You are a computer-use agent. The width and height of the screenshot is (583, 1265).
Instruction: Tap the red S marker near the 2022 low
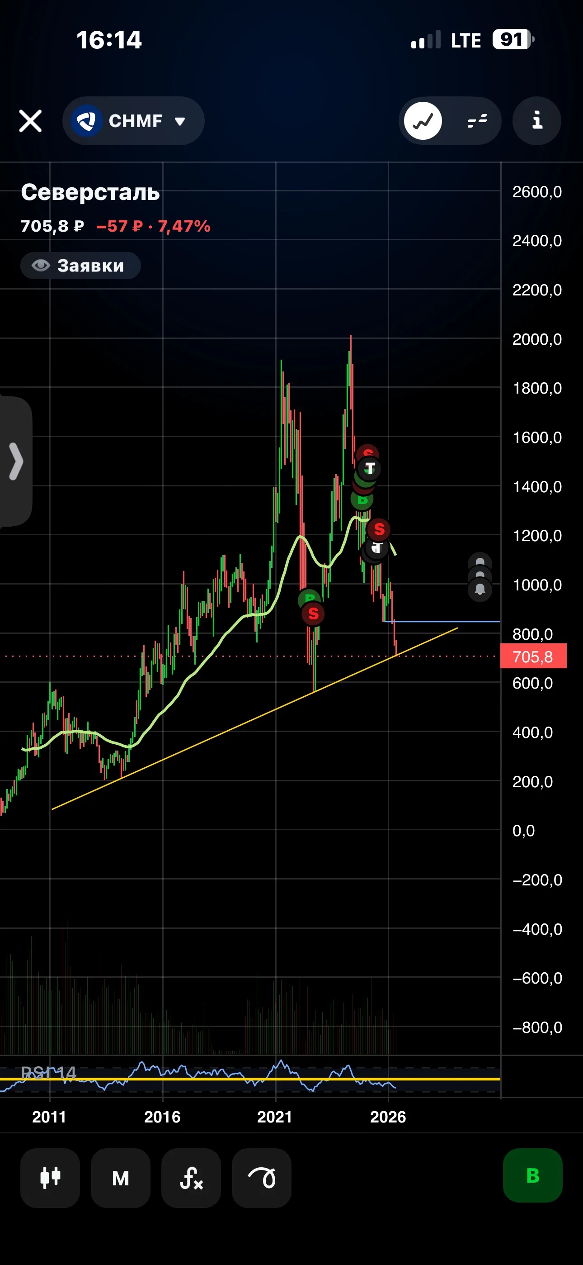click(x=313, y=614)
